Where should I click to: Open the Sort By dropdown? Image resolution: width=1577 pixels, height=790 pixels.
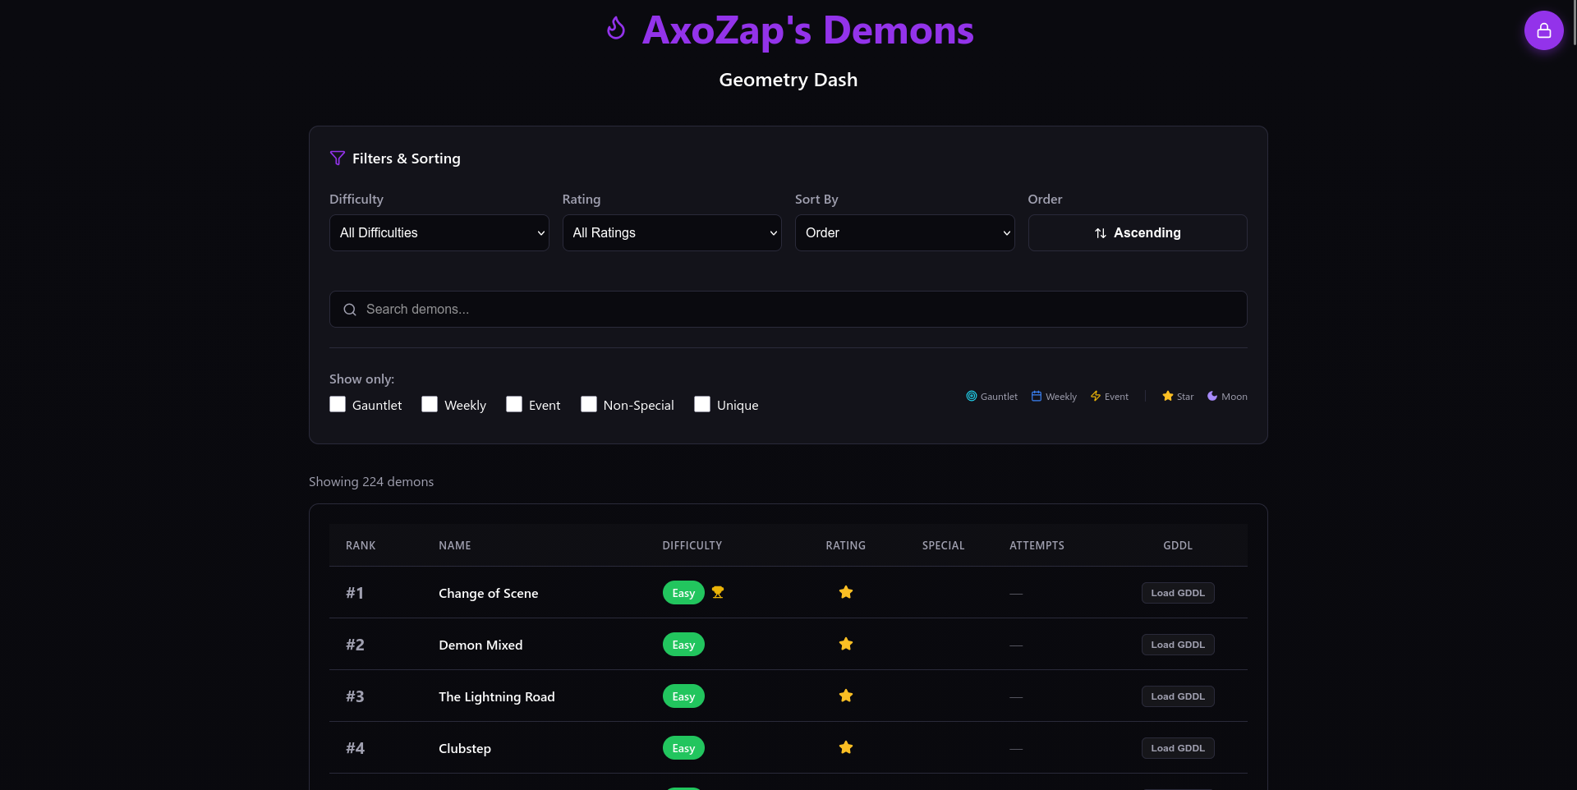tap(905, 233)
